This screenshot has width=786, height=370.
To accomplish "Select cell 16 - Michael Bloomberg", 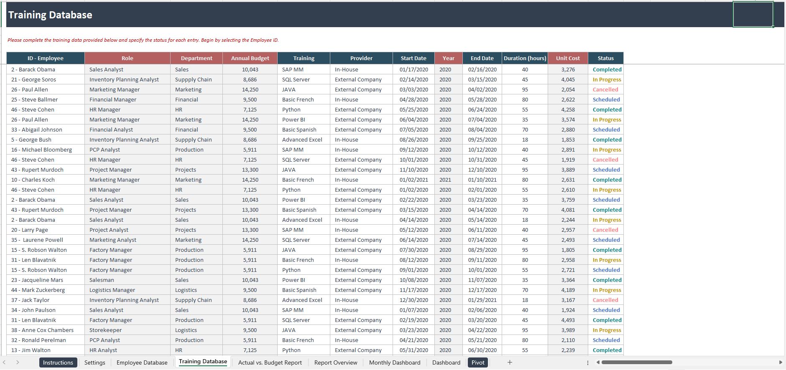I will coord(46,150).
